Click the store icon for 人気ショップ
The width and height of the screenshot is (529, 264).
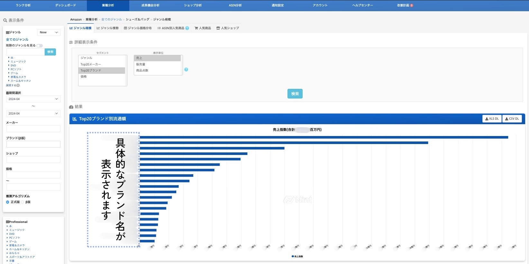[x=218, y=28]
